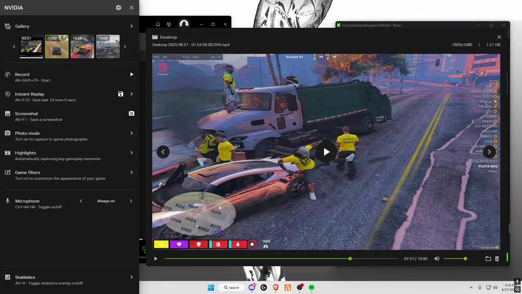Expand the Highlights arrow
Viewport: 522px width, 294px height.
click(x=131, y=153)
